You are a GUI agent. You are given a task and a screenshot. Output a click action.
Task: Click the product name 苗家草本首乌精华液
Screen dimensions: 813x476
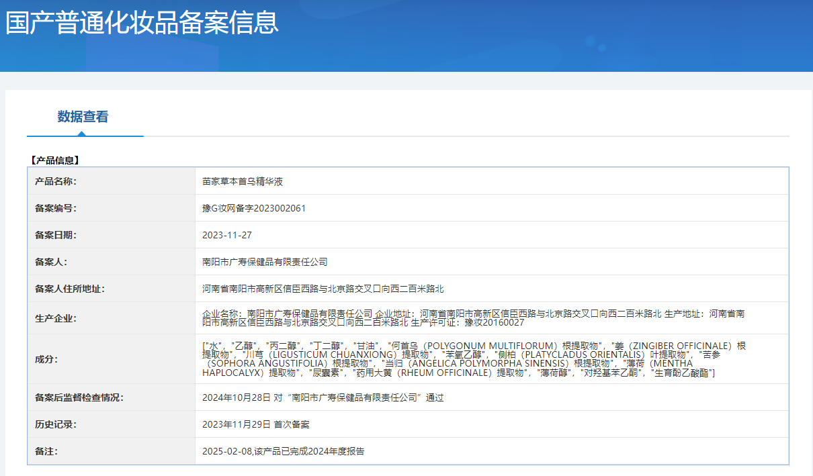pos(238,181)
